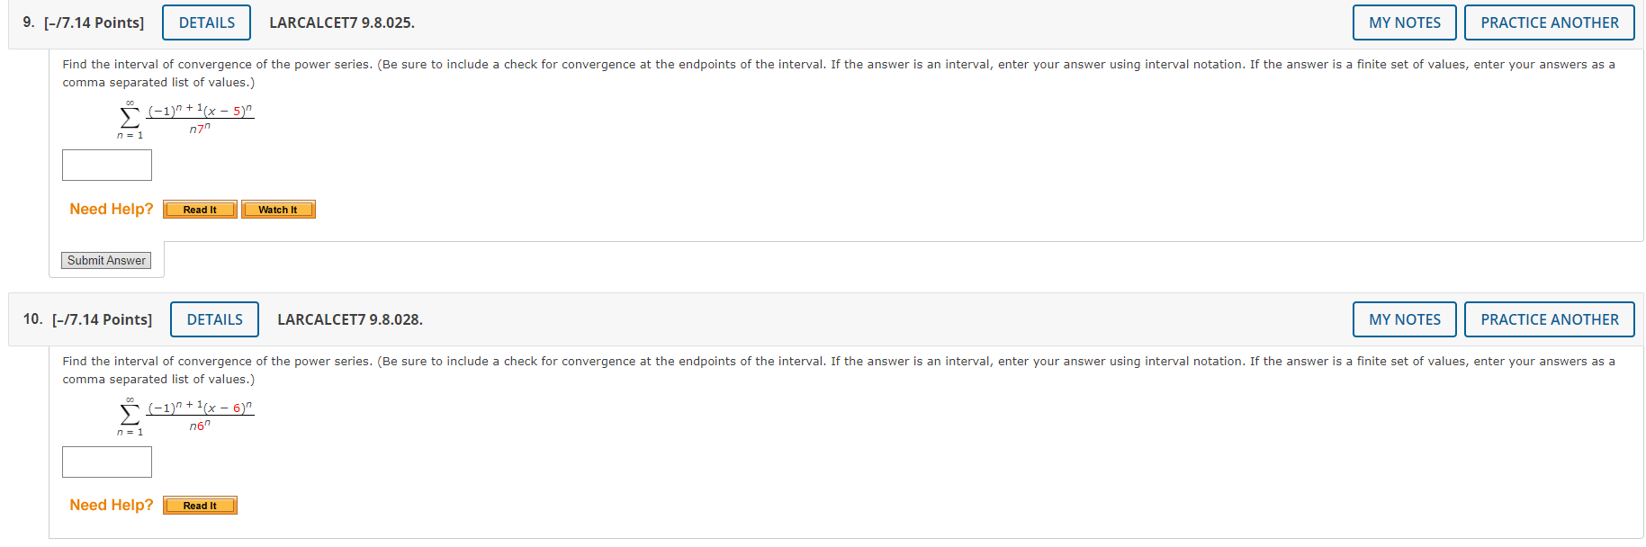Click the answer box for problem 9
1646x547 pixels.
[x=106, y=165]
